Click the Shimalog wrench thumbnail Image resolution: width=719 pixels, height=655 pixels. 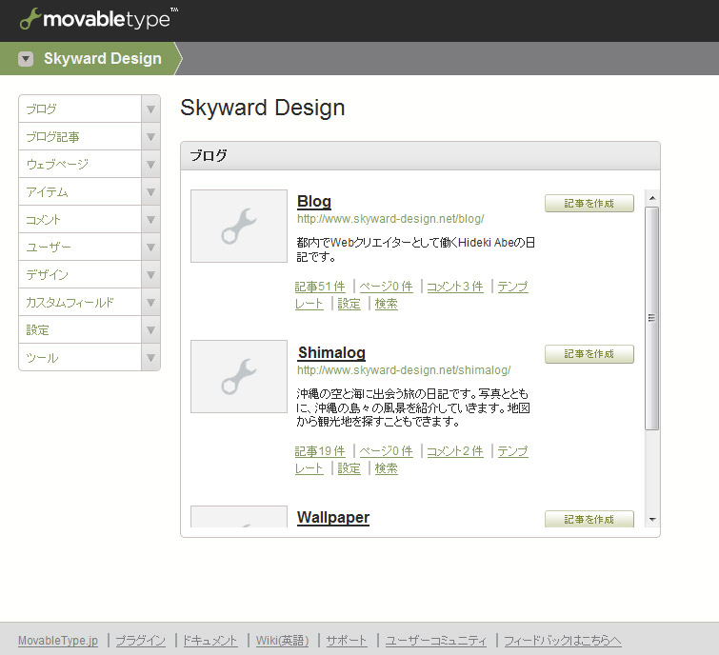(x=239, y=376)
